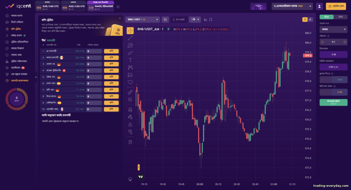Toggle hide all drawings eye icon
This screenshot has width=351, height=190.
(x=130, y=131)
